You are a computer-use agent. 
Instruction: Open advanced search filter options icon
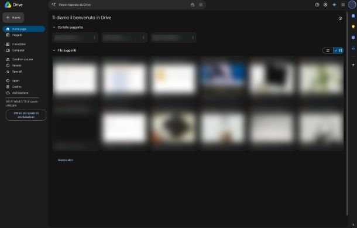pyautogui.click(x=201, y=5)
